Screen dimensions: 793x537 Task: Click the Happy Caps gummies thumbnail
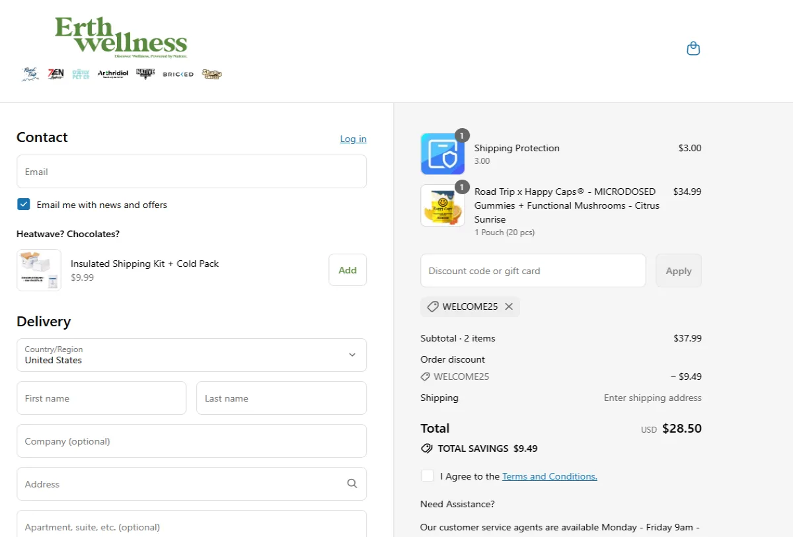click(x=443, y=205)
